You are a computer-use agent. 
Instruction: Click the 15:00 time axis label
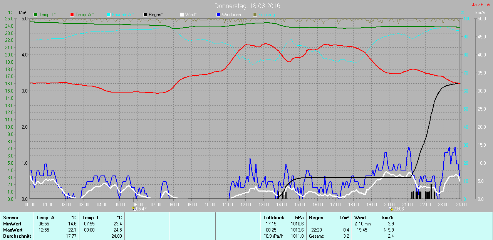point(300,205)
